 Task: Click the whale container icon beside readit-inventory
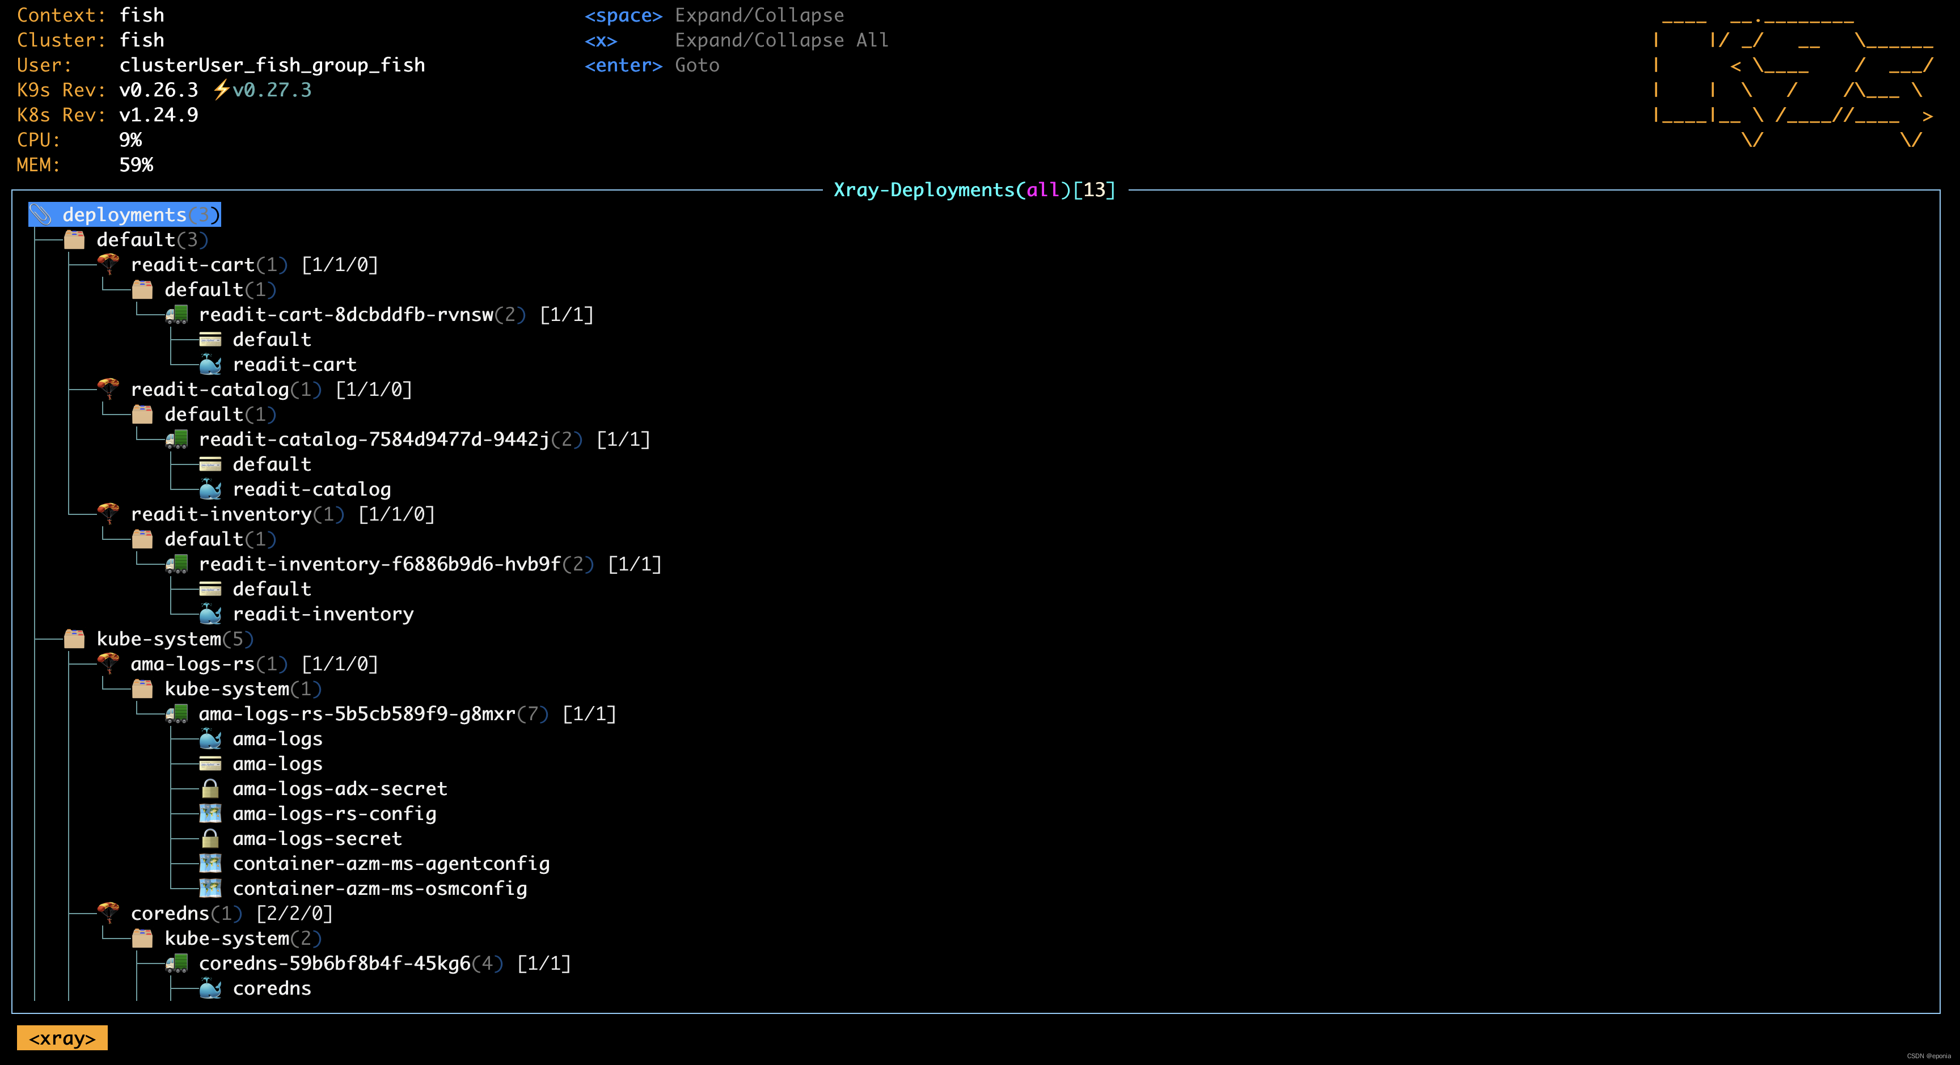[x=210, y=614]
